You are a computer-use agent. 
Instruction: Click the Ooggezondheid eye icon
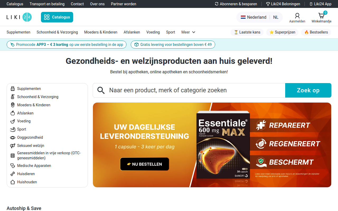click(x=13, y=137)
